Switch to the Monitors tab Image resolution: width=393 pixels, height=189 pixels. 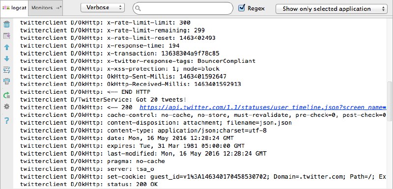point(42,8)
